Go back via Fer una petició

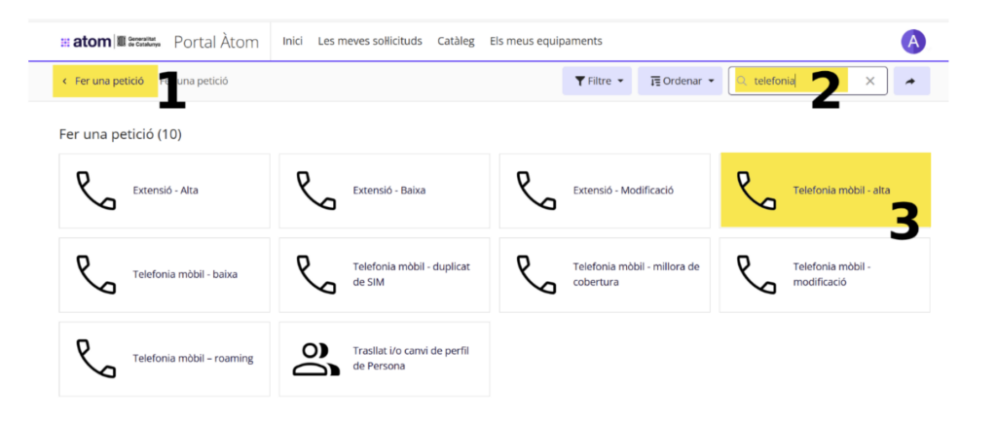[x=103, y=82]
